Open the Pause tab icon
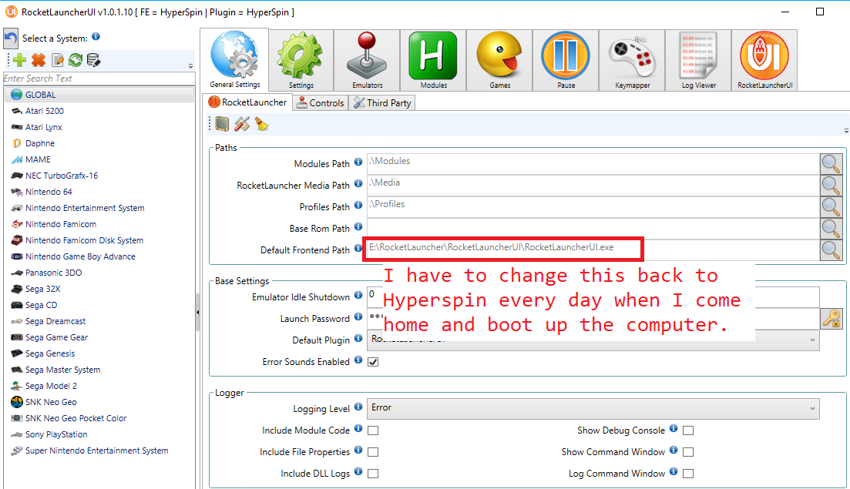 (x=566, y=62)
